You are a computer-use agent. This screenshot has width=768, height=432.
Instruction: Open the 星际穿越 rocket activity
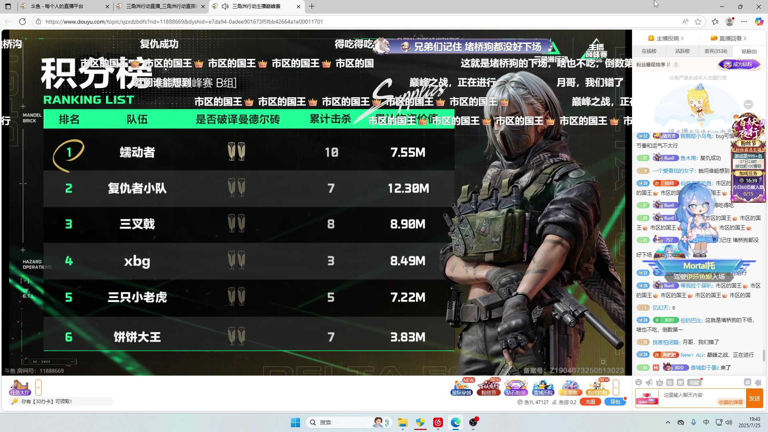462,387
